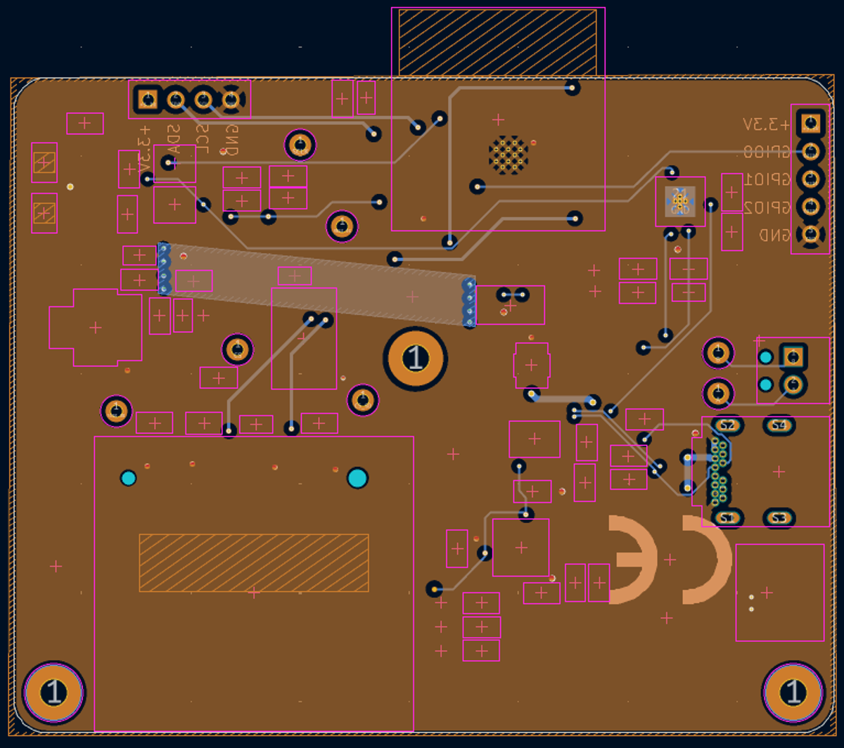The height and width of the screenshot is (748, 844).
Task: Click the bottom-left mounting hole labeled 1
Action: click(x=53, y=692)
